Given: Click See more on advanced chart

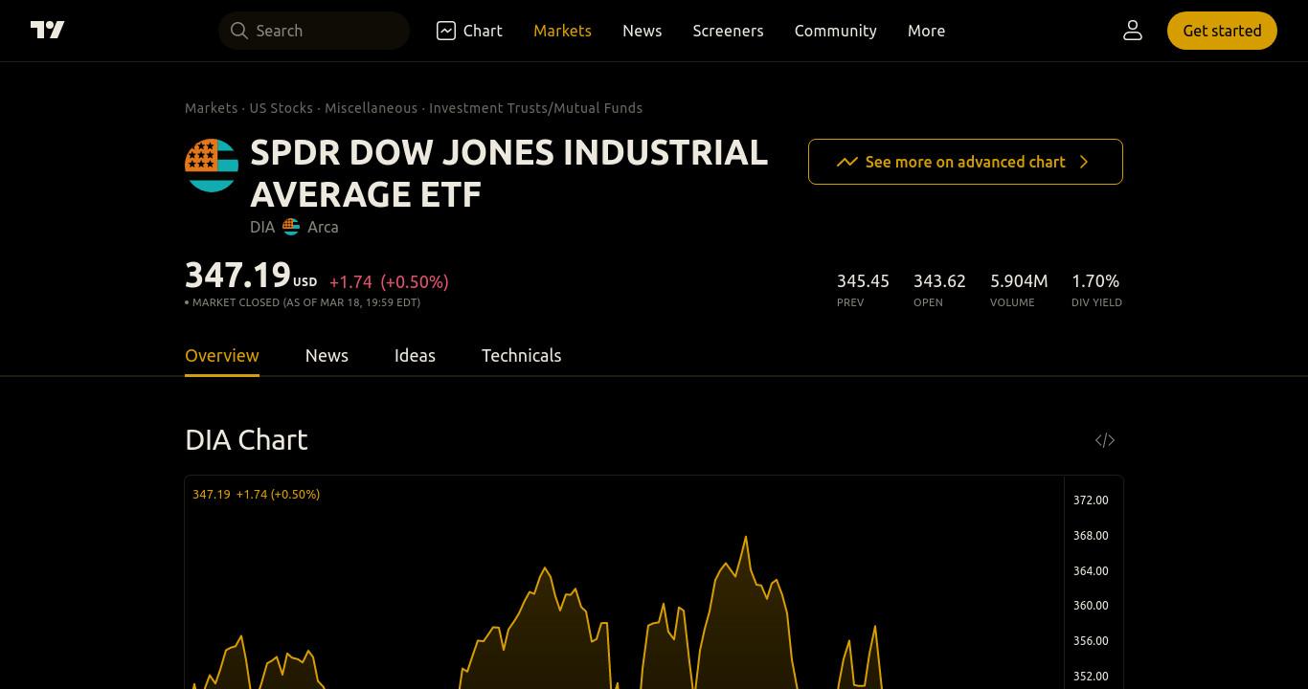Looking at the screenshot, I should pyautogui.click(x=965, y=162).
